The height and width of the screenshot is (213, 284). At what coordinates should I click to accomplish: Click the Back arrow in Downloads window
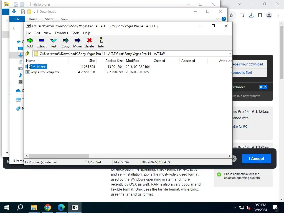(15, 28)
